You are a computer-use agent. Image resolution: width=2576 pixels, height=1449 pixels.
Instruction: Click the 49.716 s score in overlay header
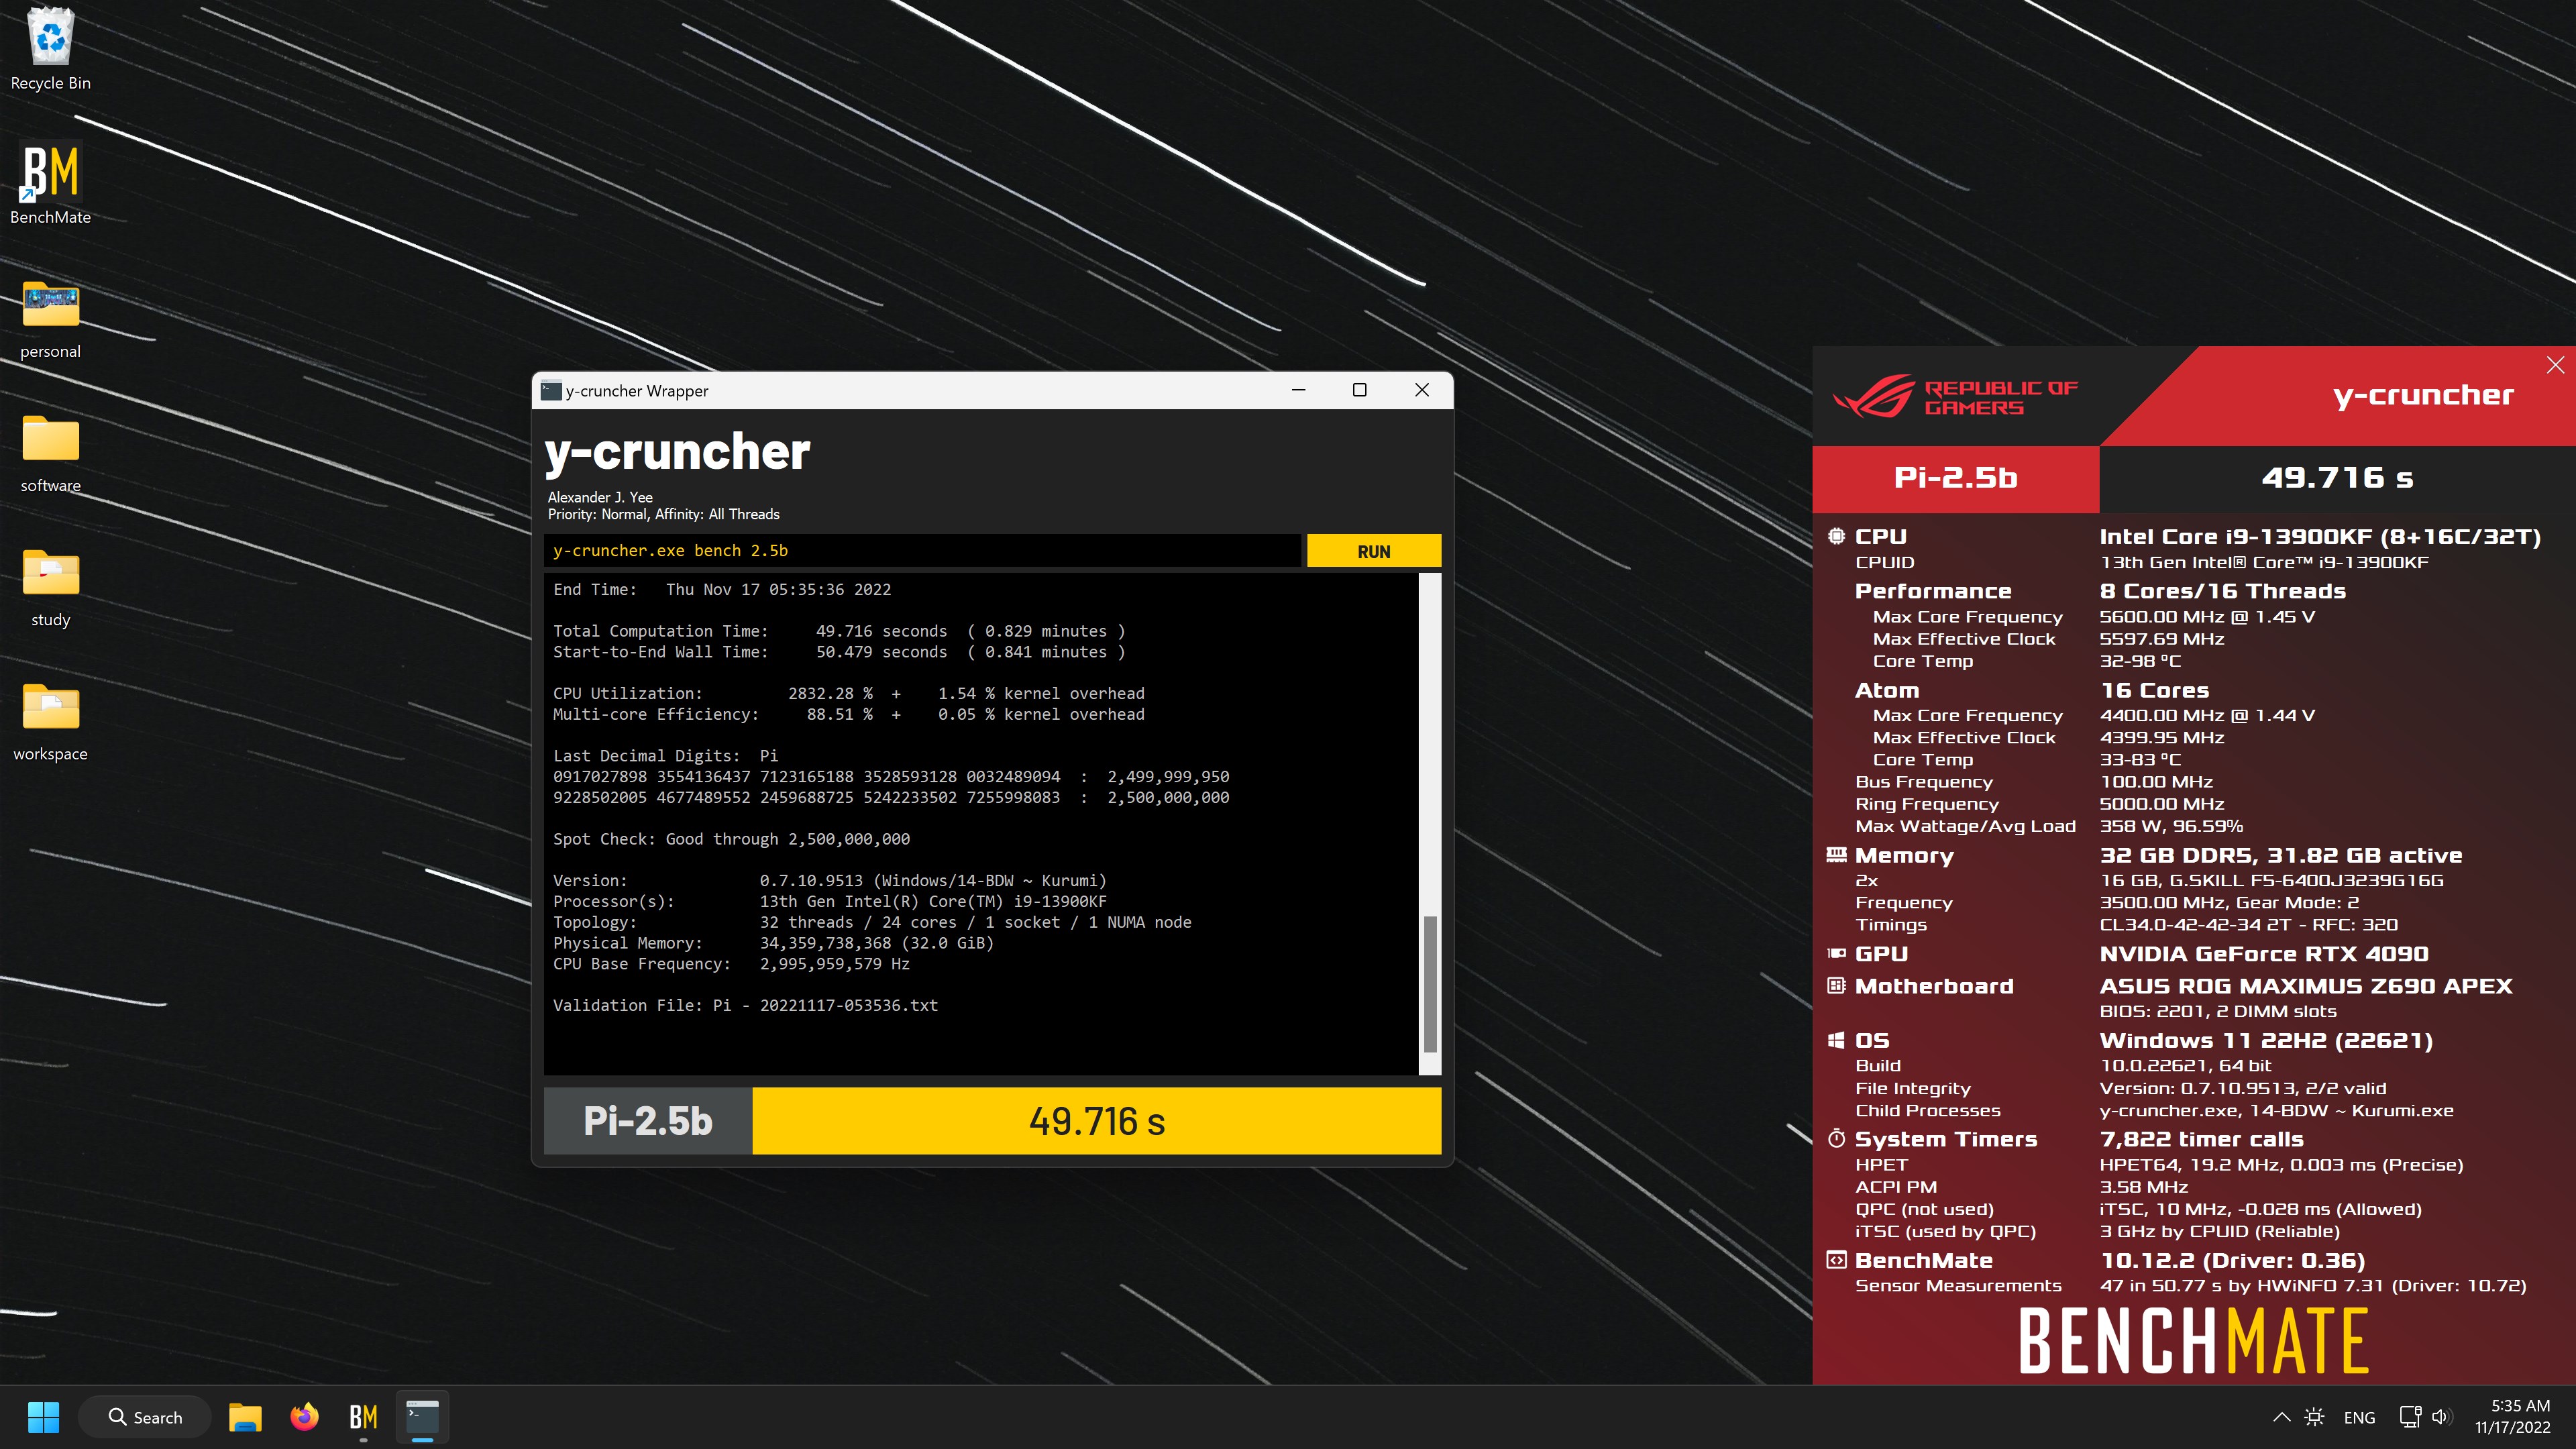point(2337,478)
